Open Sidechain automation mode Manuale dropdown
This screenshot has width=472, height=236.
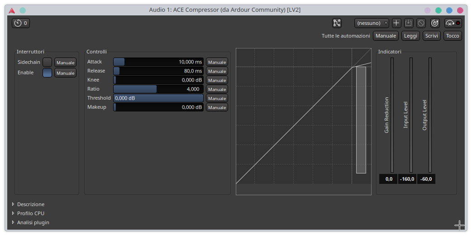click(x=65, y=63)
